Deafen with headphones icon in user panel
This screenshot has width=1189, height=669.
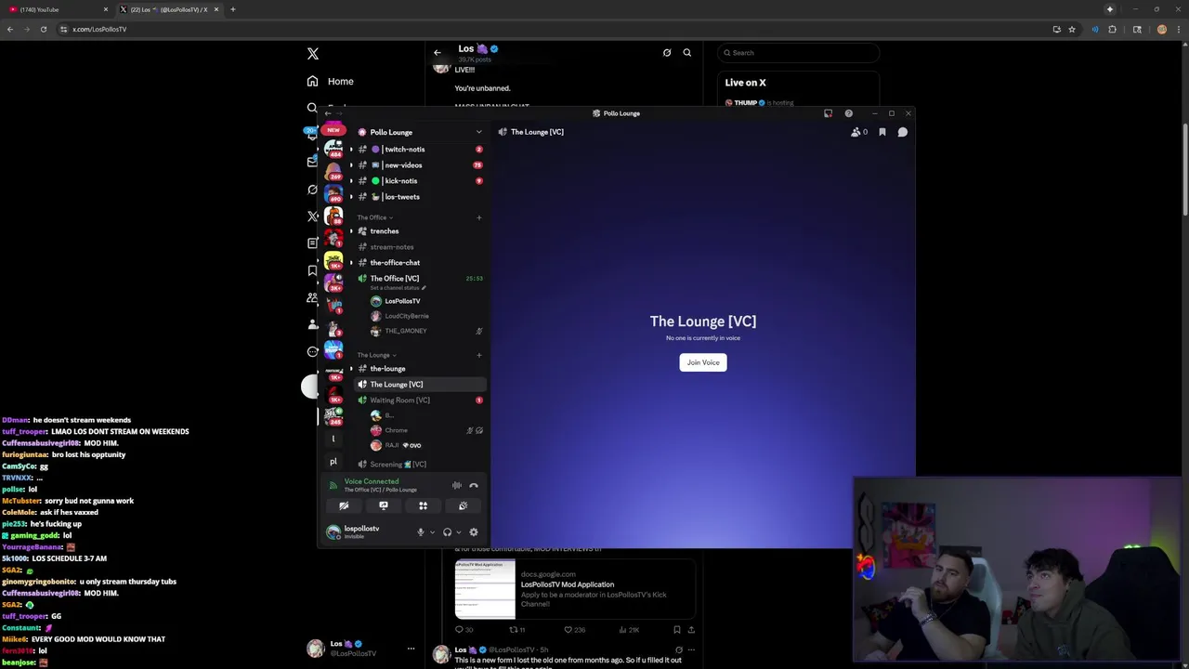point(447,532)
